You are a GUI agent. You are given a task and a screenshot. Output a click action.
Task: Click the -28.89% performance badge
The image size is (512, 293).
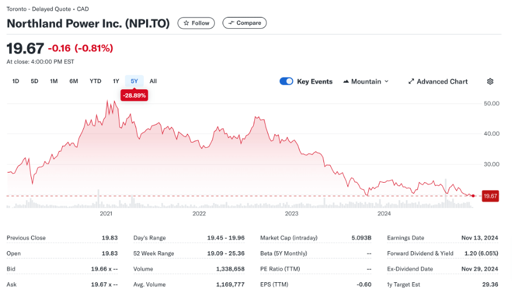click(x=134, y=96)
